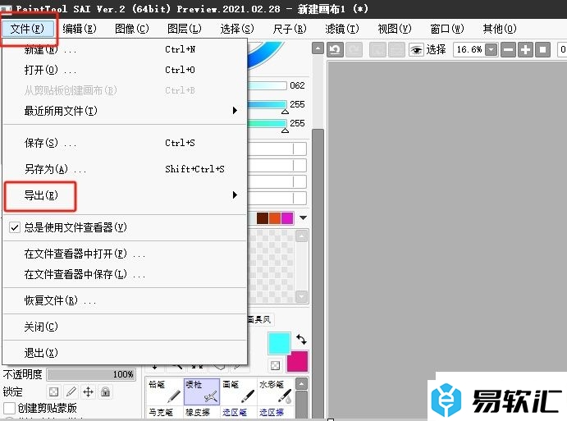Open the 选择(S) menu
Screen dimensions: 567x421
237,29
